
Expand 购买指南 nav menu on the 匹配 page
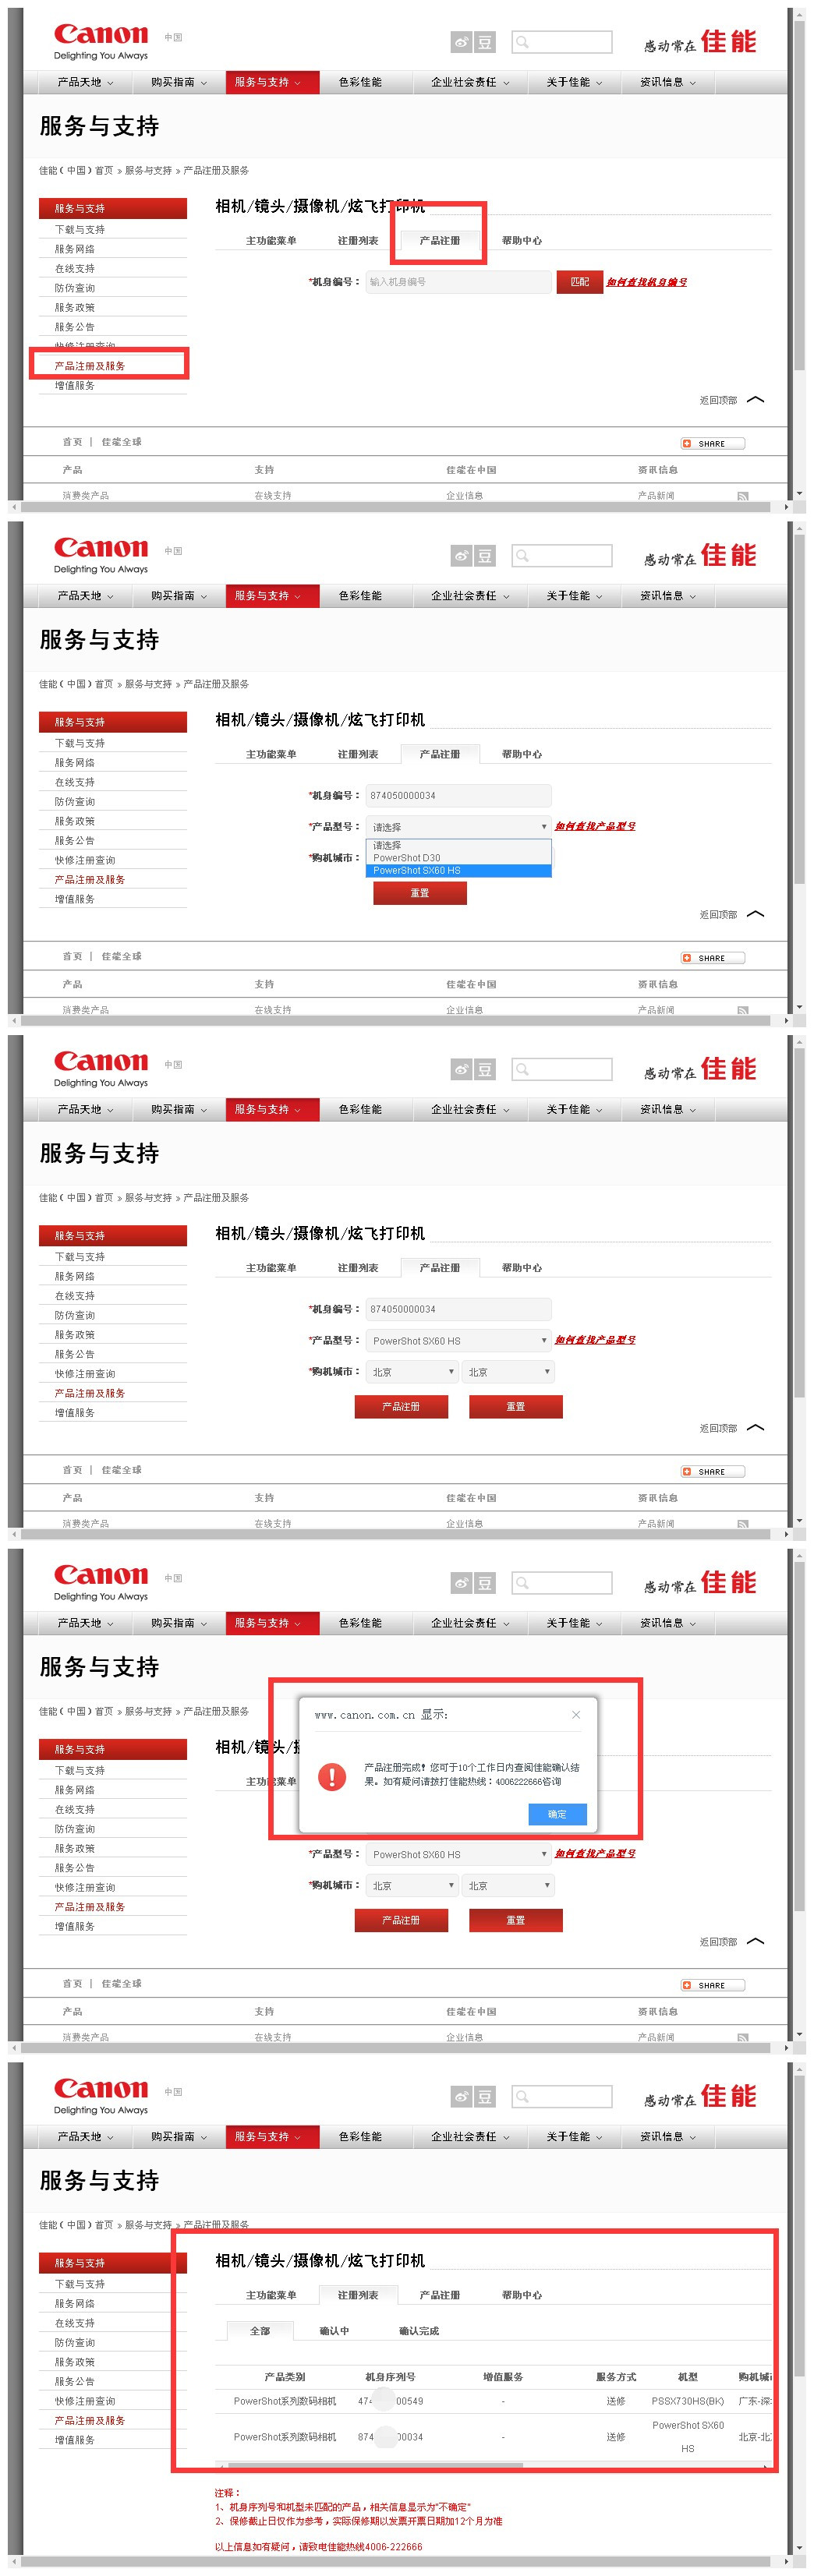coord(179,82)
